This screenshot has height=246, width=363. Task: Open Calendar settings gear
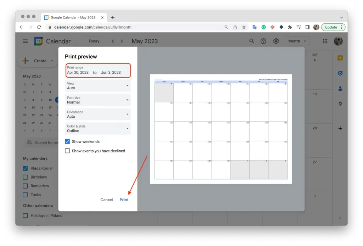276,41
